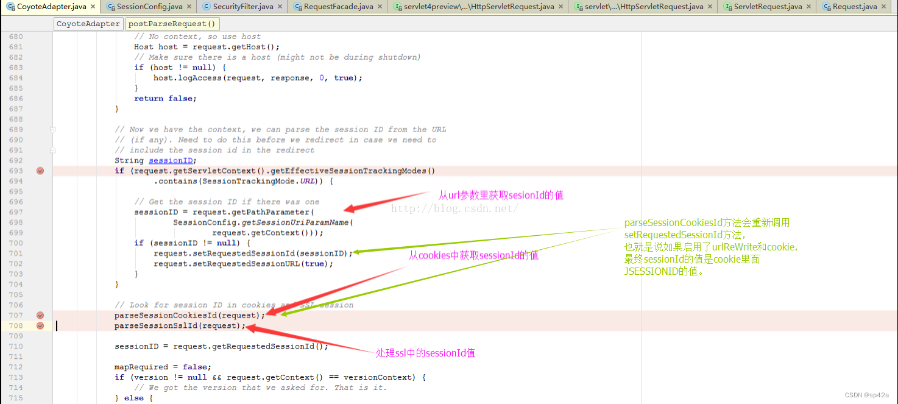This screenshot has width=898, height=404.
Task: Open the Request.java tab
Action: tap(855, 7)
